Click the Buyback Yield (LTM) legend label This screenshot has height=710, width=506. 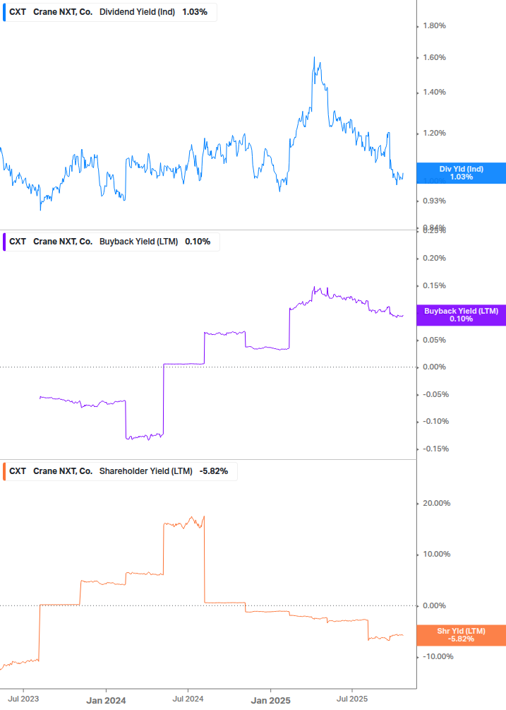click(x=140, y=242)
